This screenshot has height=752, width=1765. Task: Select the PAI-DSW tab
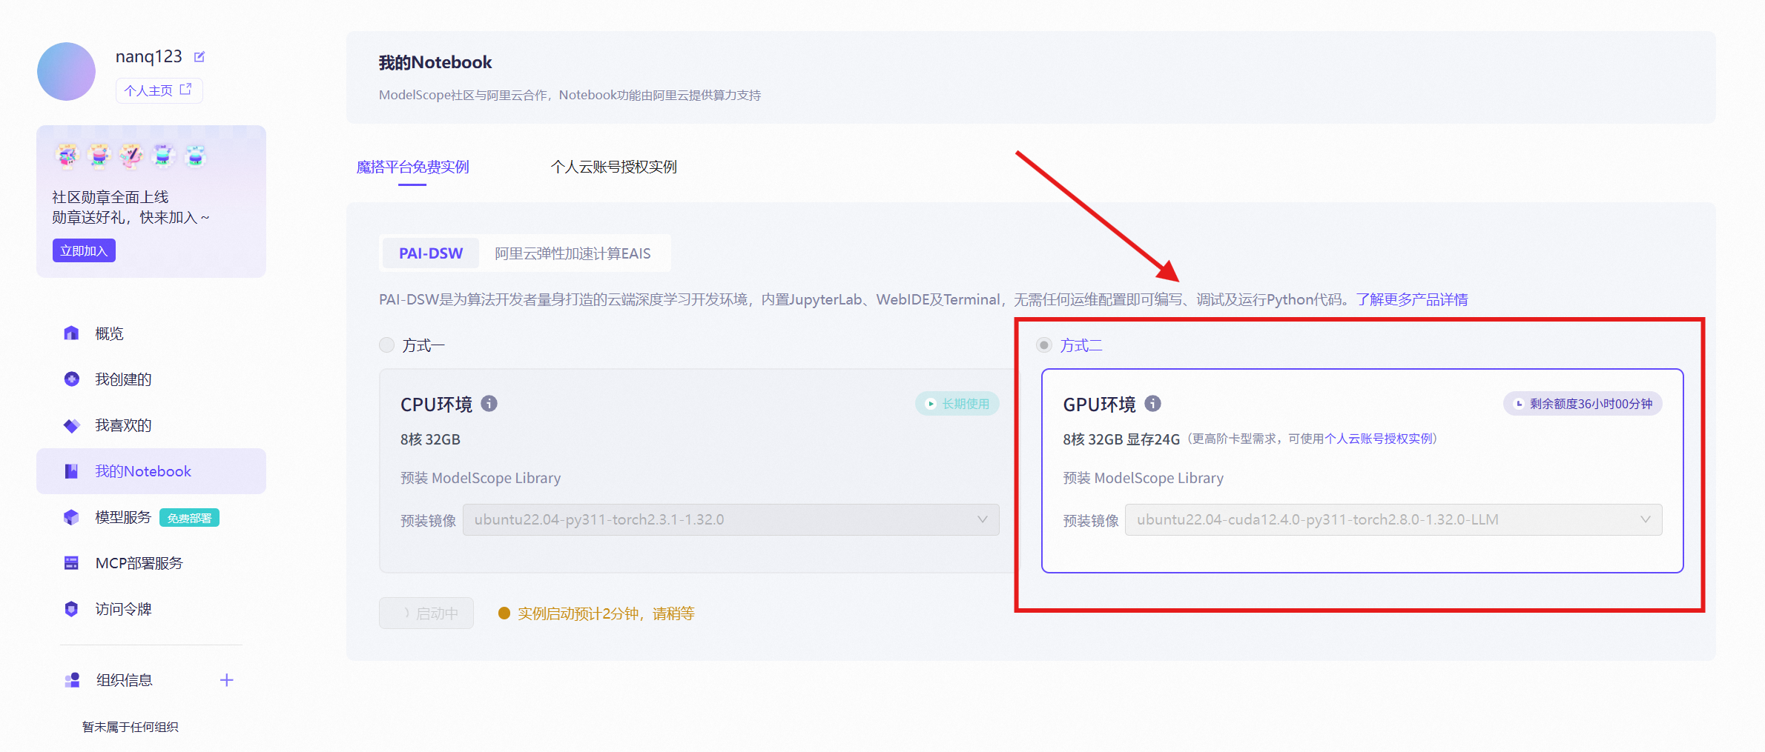[x=431, y=253]
